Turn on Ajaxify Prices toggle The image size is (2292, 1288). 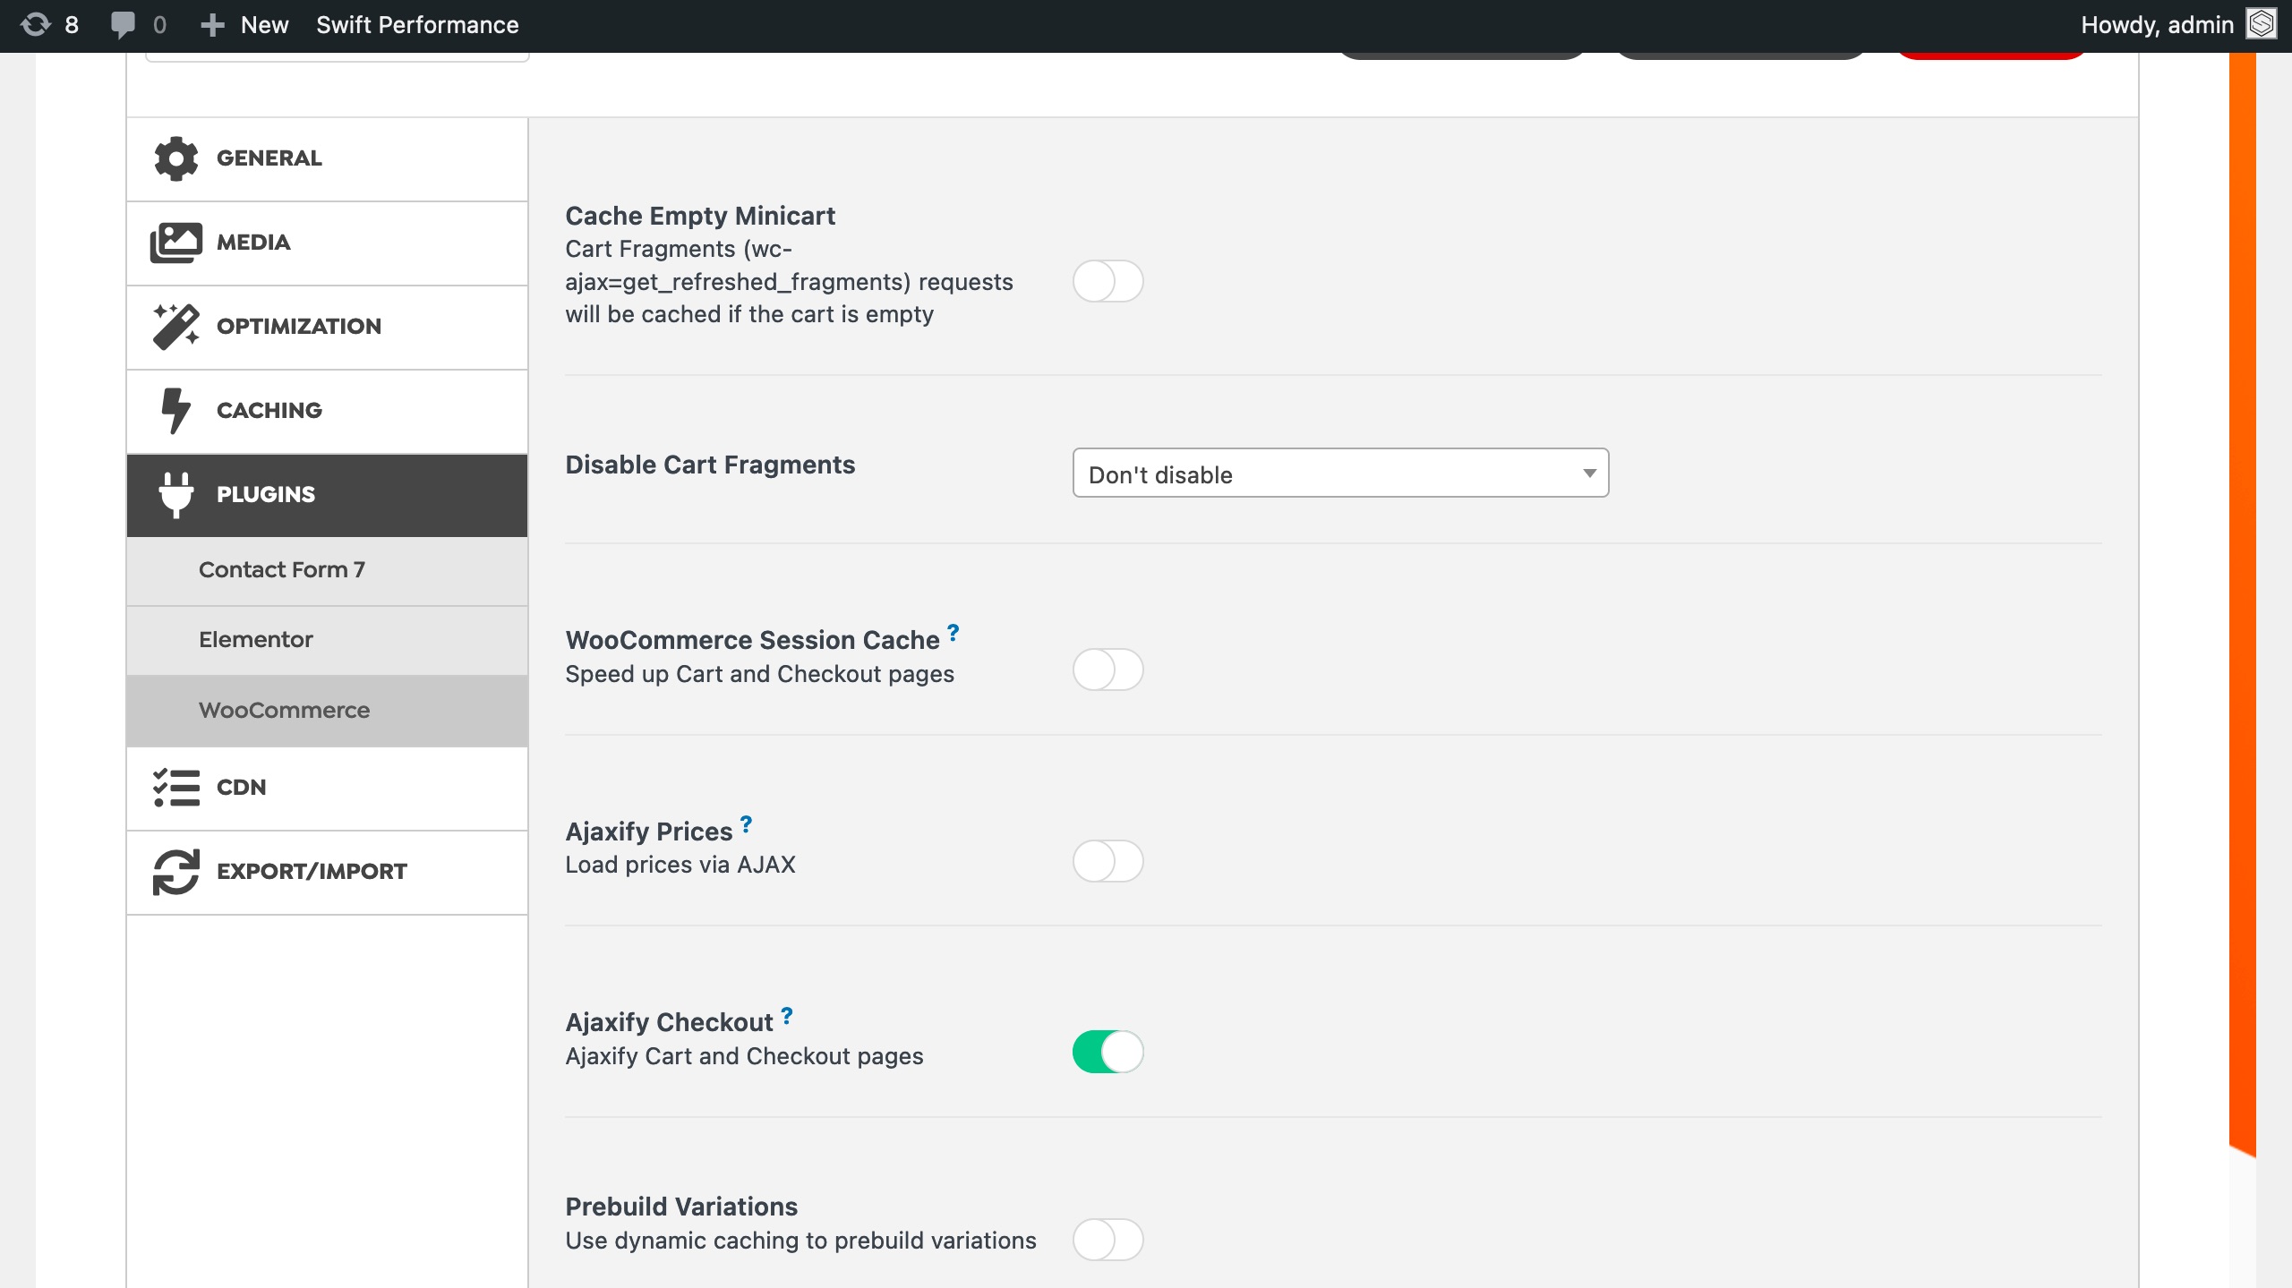coord(1108,861)
